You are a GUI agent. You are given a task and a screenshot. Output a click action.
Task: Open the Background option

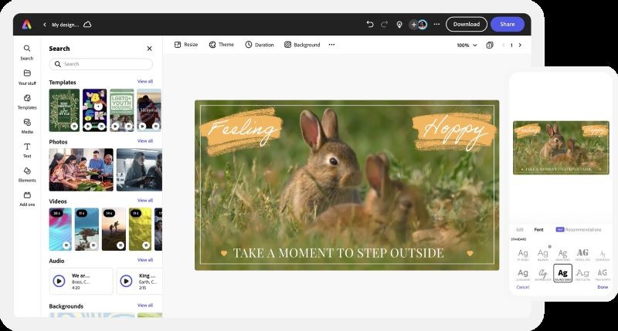point(302,45)
